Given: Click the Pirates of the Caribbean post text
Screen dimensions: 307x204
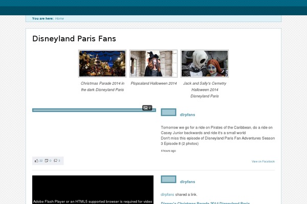Looking at the screenshot, I should (x=218, y=136).
